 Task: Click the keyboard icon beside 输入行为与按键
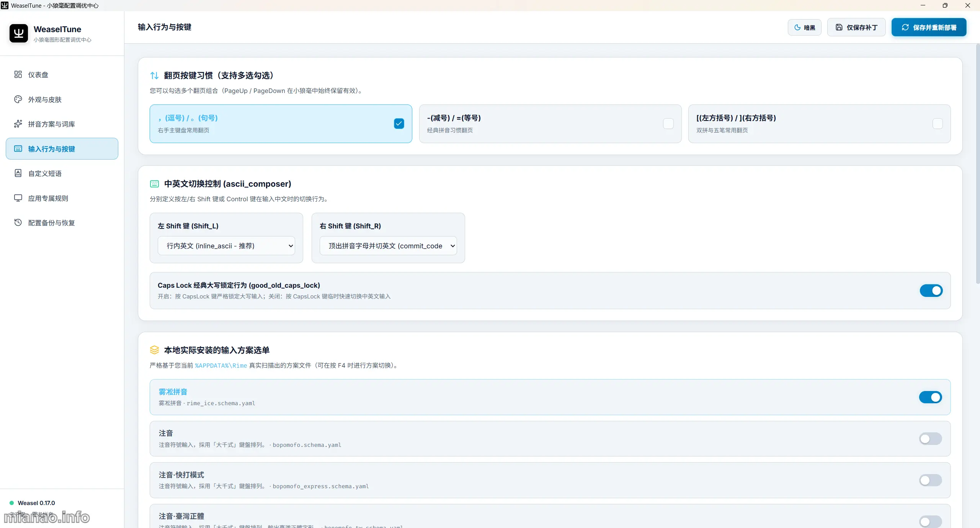pyautogui.click(x=18, y=148)
